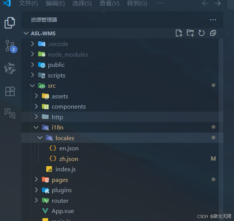Open the translation extension icon in activity bar
The height and width of the screenshot is (221, 234).
tap(10, 114)
